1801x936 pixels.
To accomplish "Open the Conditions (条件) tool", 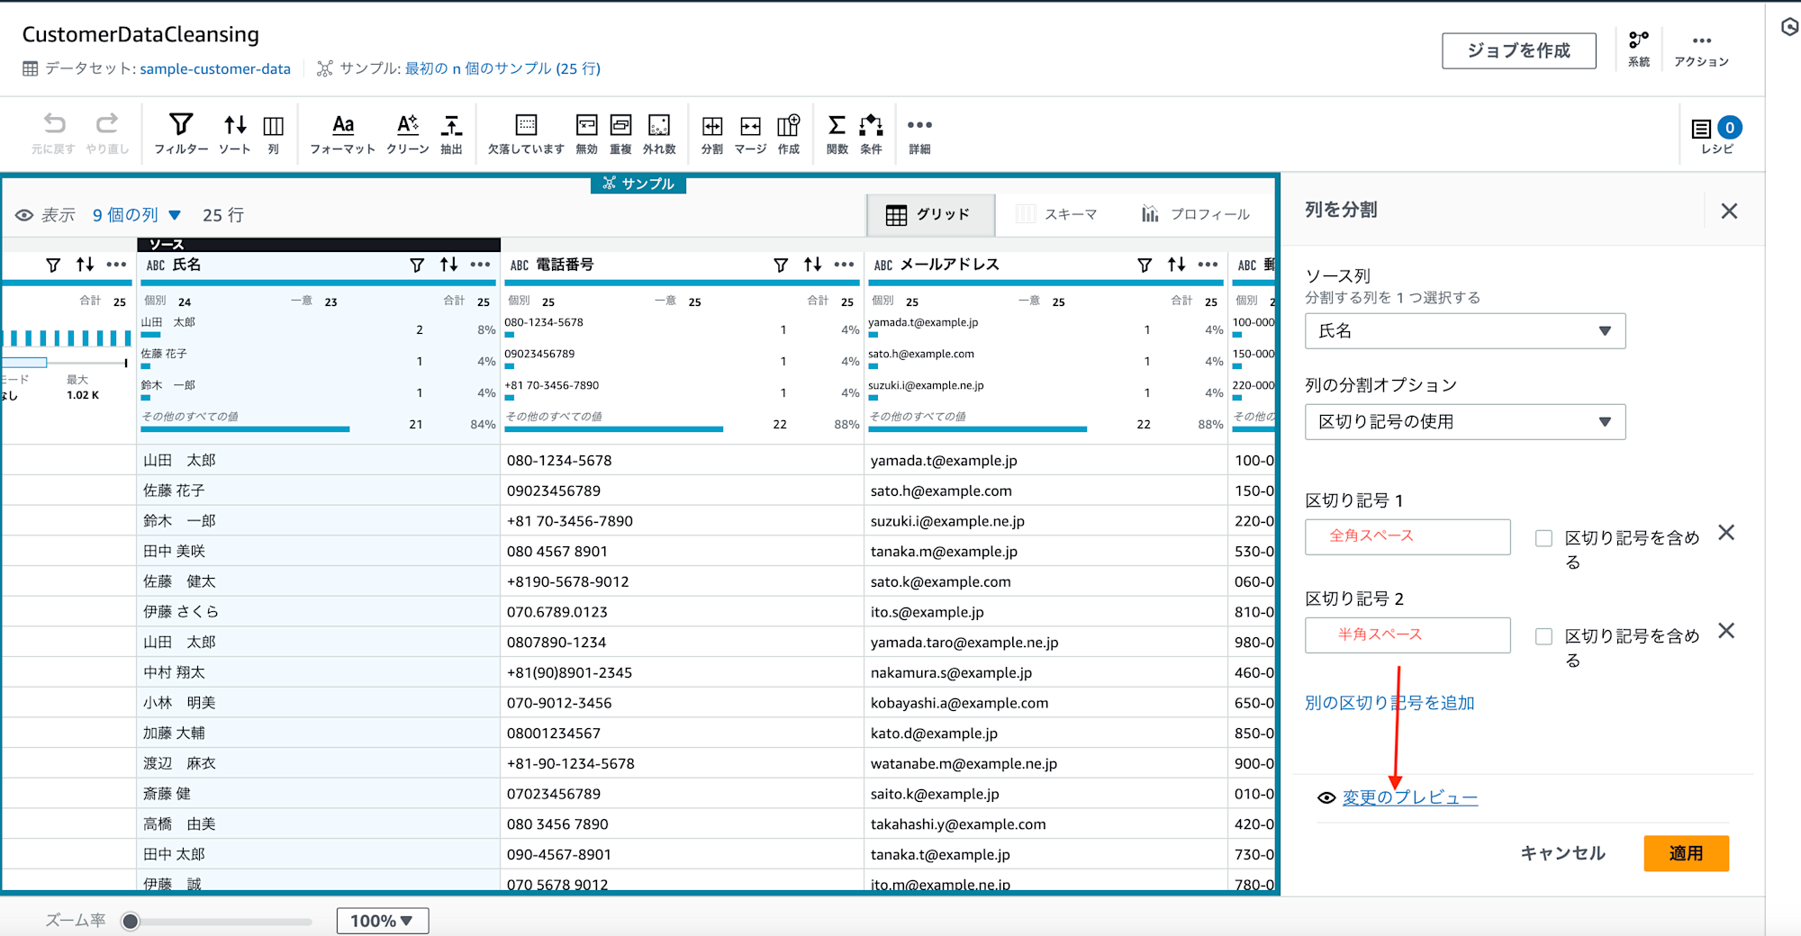I will [871, 133].
